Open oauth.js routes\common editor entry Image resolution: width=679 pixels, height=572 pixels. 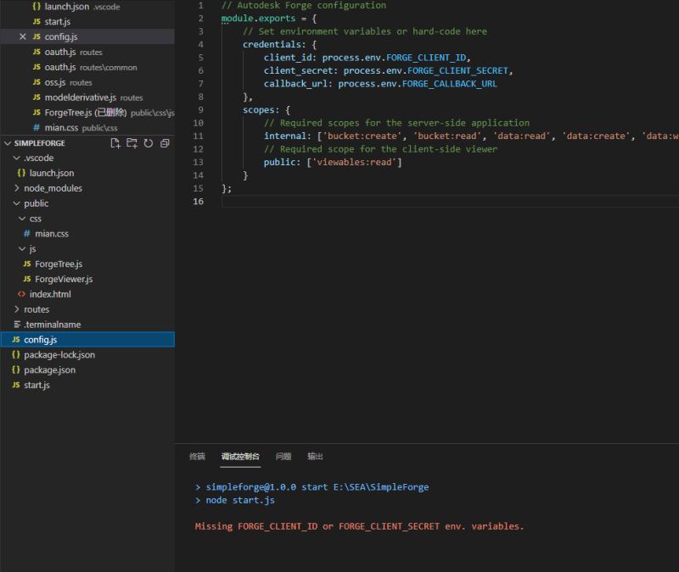click(87, 67)
